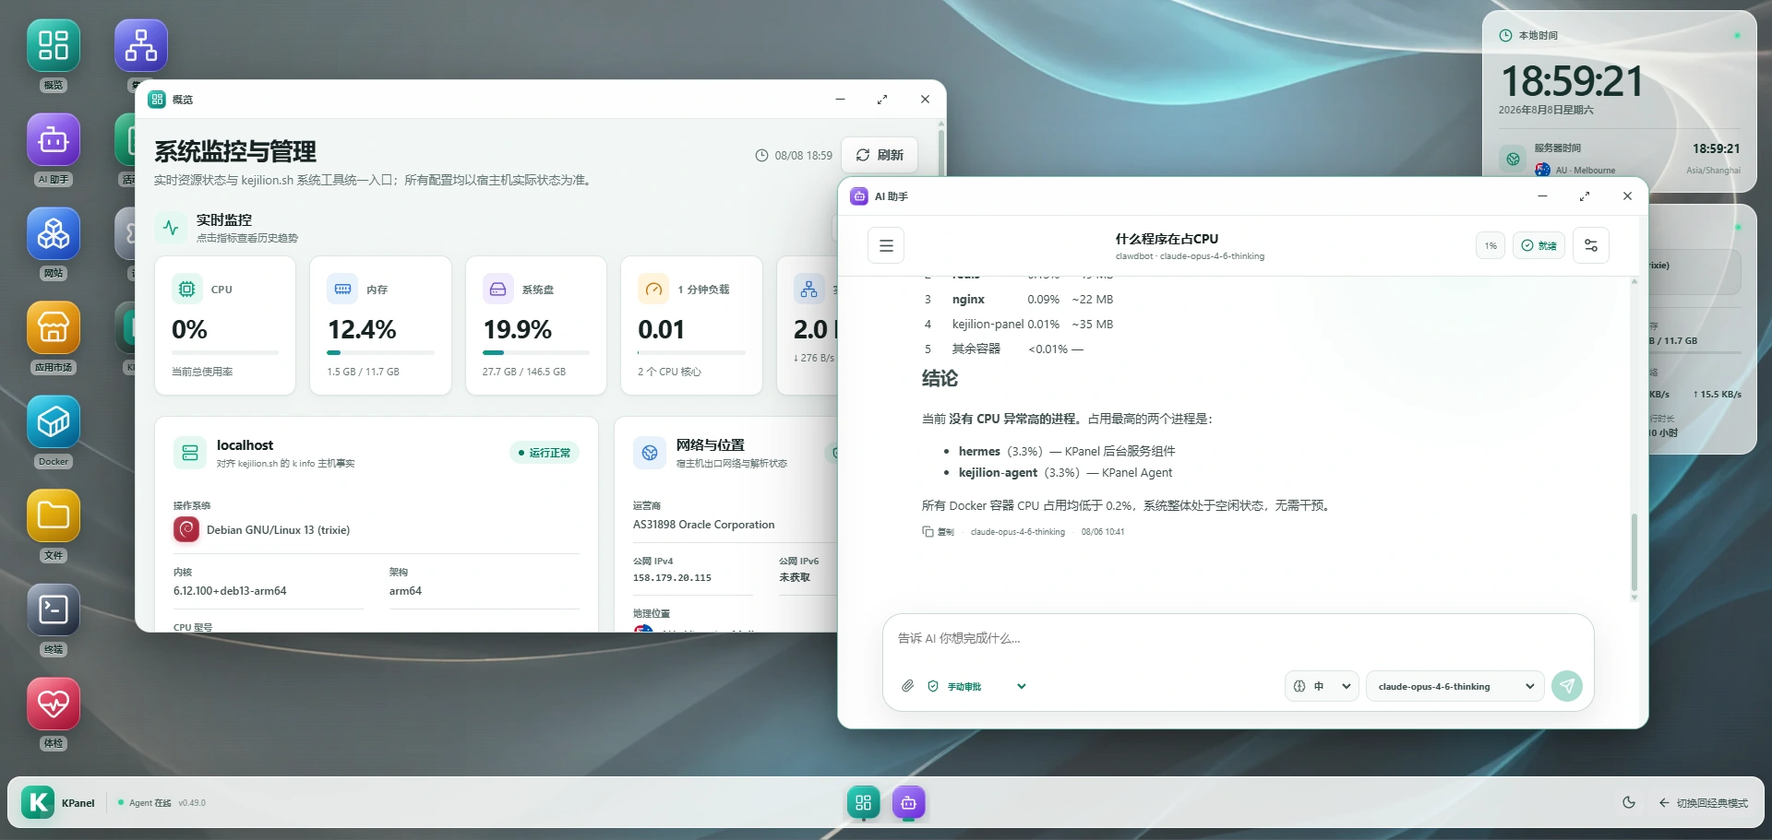Click the 1% usage badge
Image resolution: width=1772 pixels, height=840 pixels.
tap(1491, 245)
